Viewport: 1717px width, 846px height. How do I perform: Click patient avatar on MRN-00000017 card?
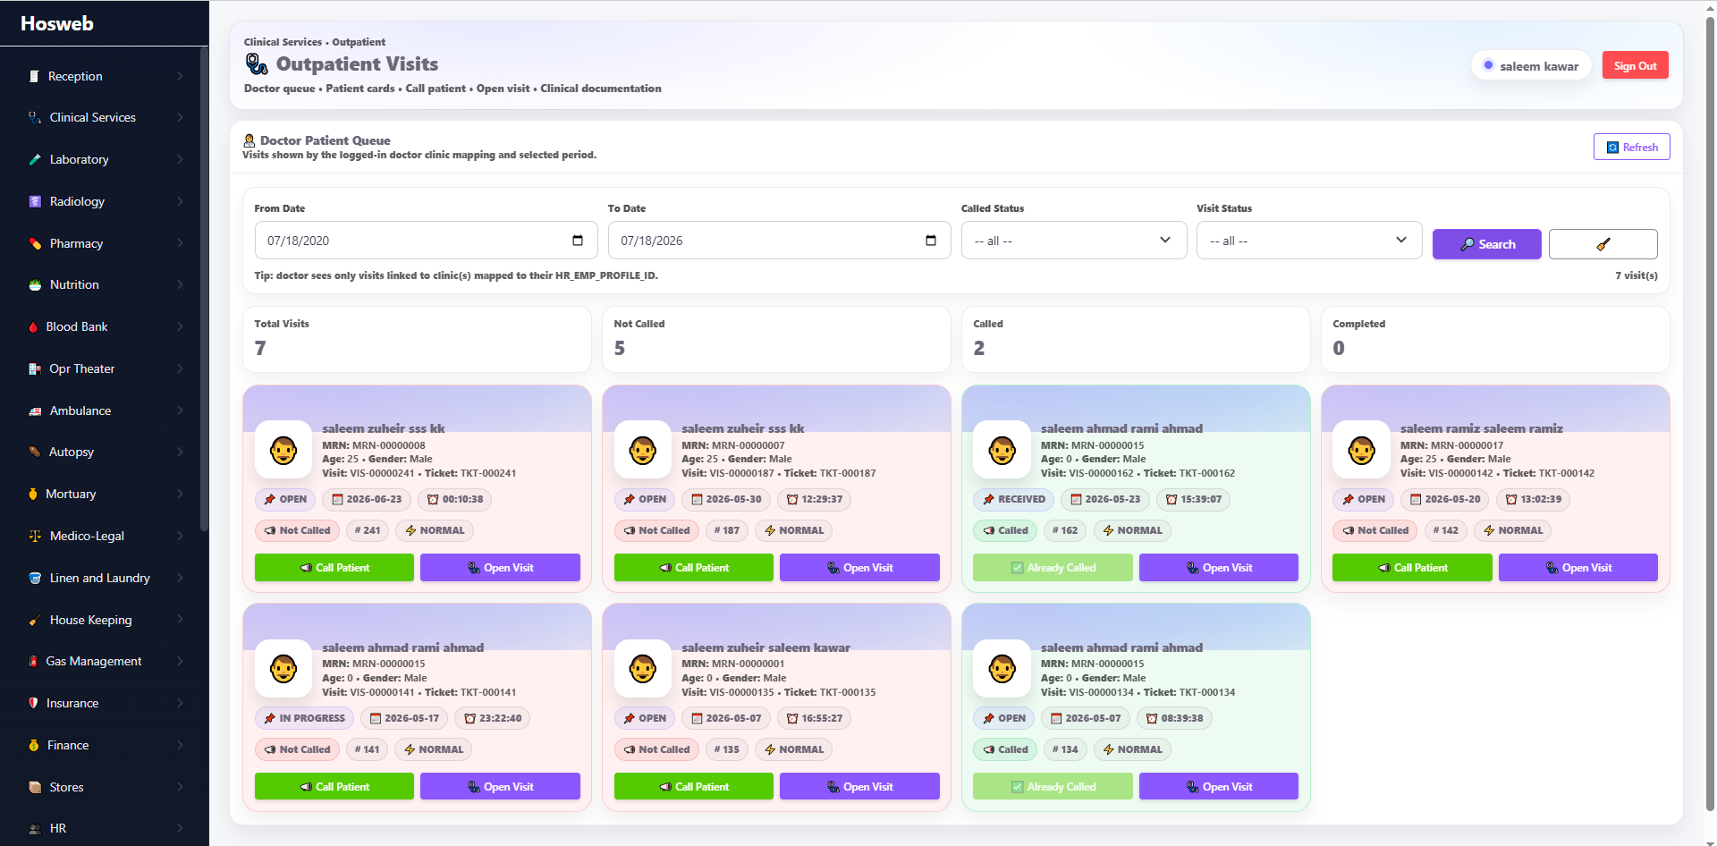pos(1361,450)
